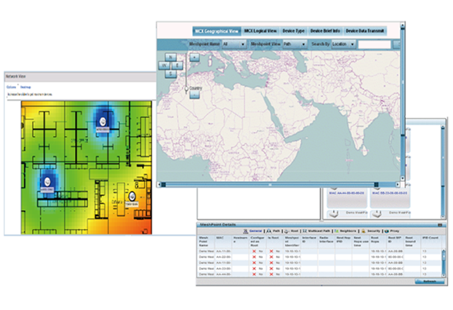The width and height of the screenshot is (453, 310).
Task: Click the Mesh Point Name column header
Action: point(206,241)
